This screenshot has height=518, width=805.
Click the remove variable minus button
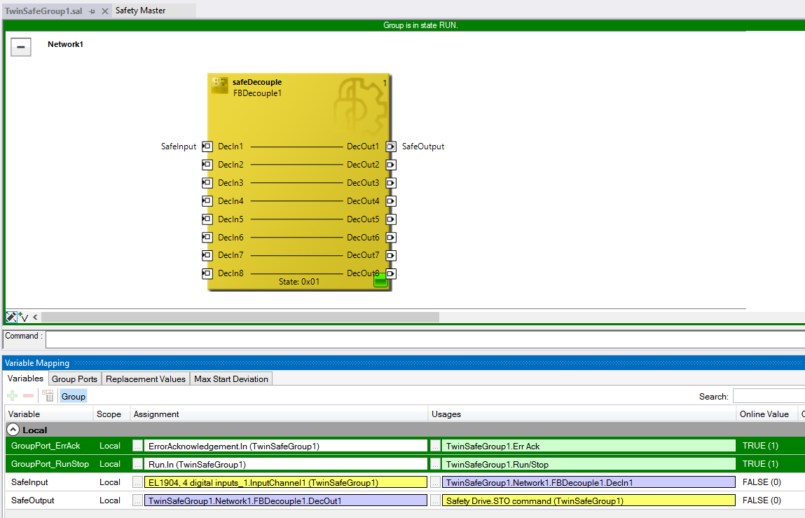tap(29, 396)
